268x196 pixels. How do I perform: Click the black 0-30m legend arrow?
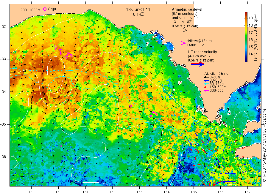coord(206,77)
